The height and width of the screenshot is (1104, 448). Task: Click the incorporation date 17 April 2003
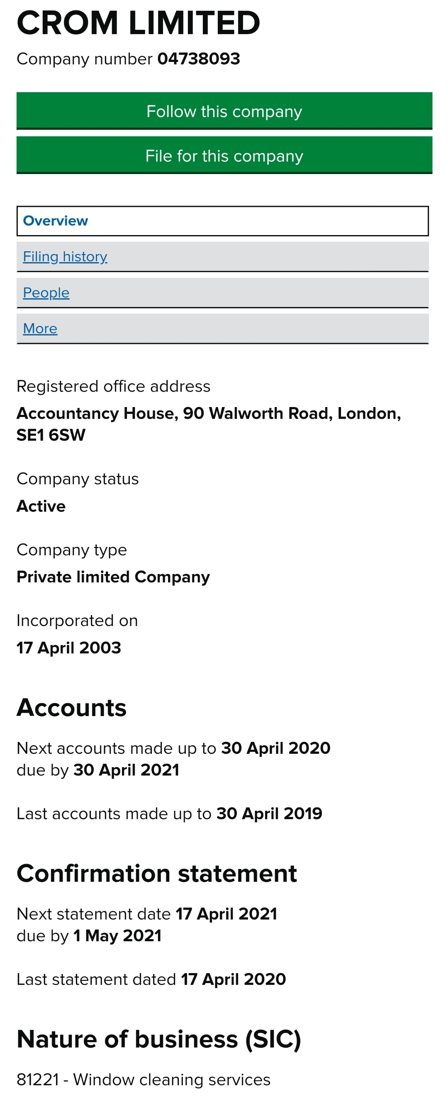click(x=69, y=648)
